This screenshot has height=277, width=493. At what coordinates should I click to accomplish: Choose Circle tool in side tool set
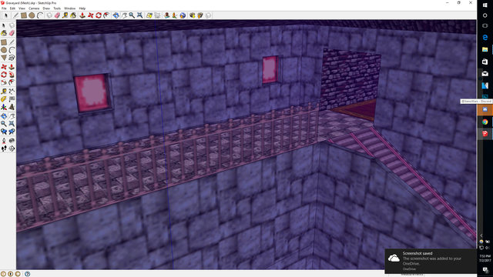coord(4,50)
